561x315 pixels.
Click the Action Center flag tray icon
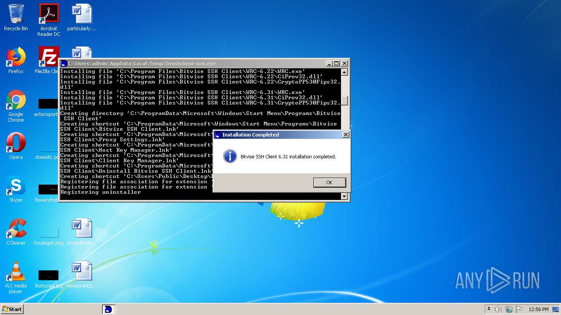point(519,309)
